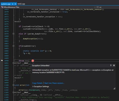Click the pin icon on system.cpp tab
The image size is (119, 101).
pos(13,4)
